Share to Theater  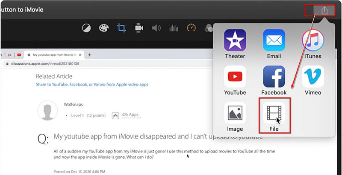[x=235, y=44]
